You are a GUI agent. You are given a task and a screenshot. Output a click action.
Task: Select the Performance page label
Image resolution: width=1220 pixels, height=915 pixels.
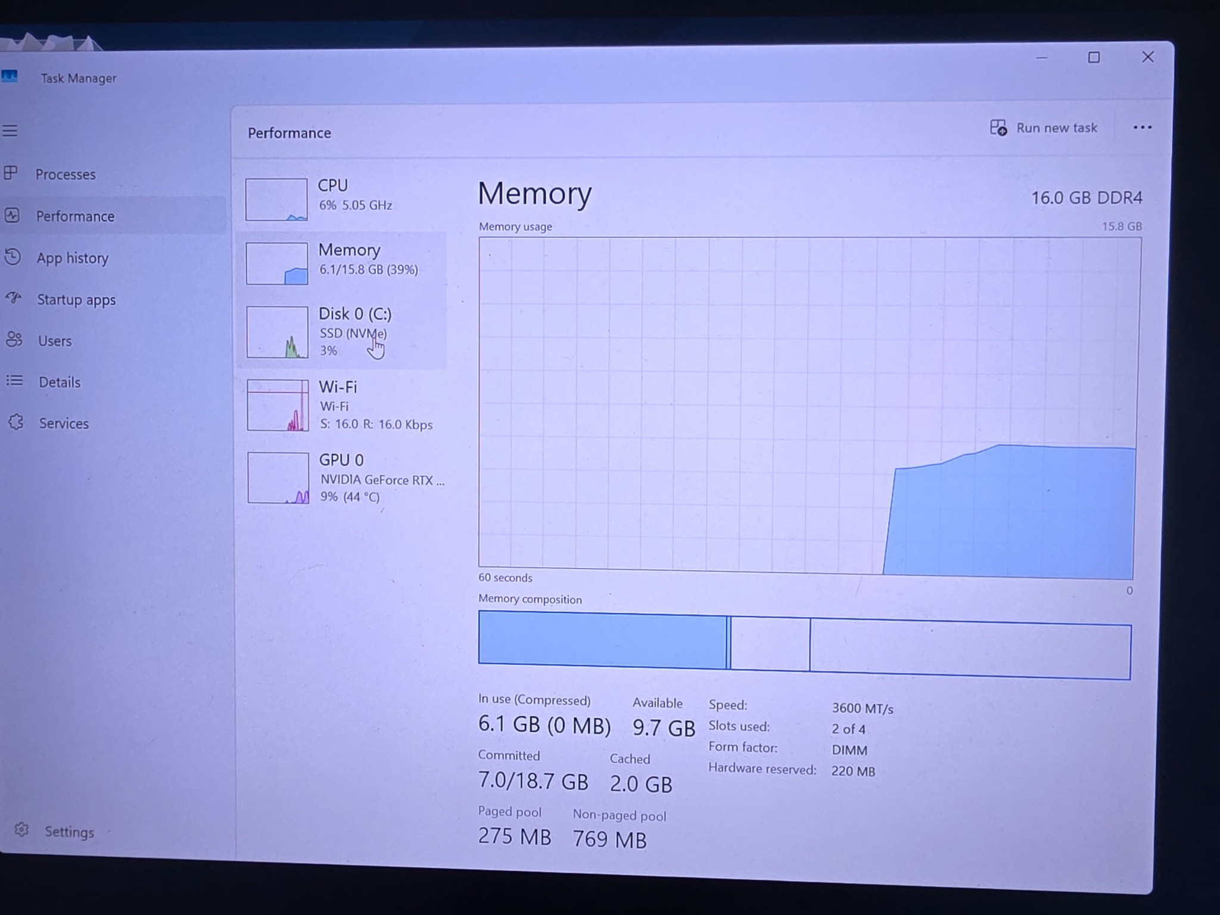coord(75,216)
